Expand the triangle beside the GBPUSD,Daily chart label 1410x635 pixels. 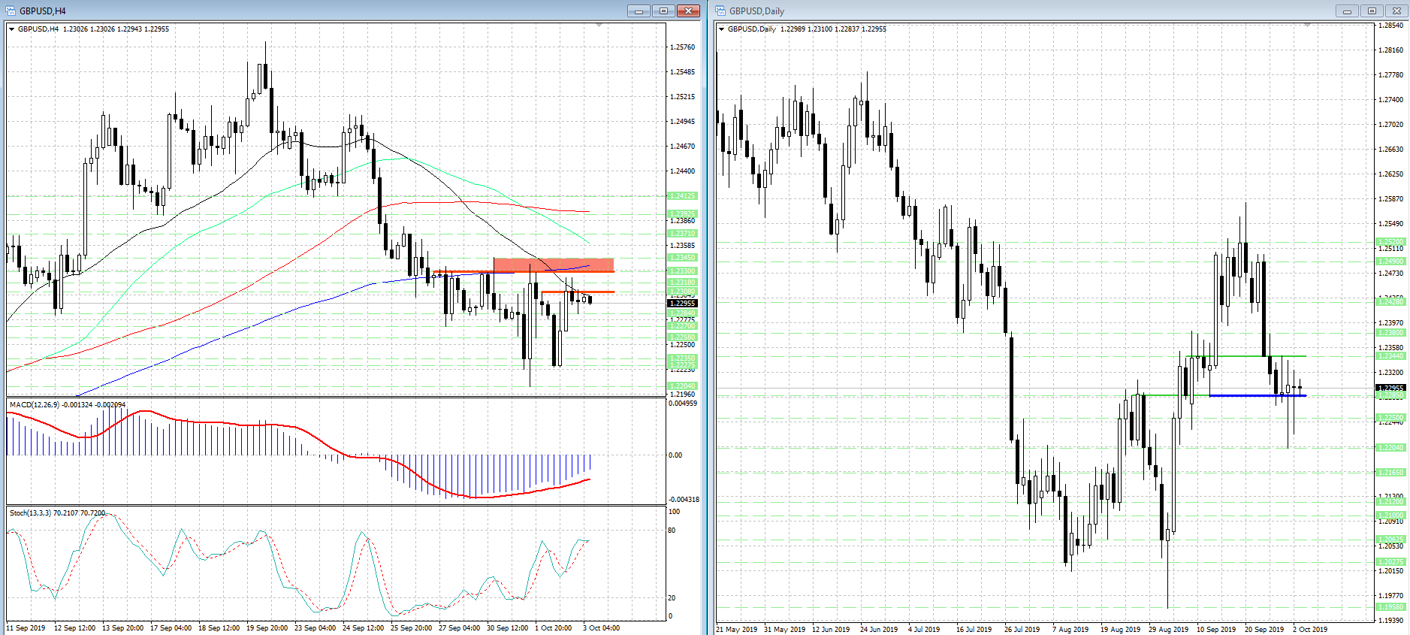[722, 29]
